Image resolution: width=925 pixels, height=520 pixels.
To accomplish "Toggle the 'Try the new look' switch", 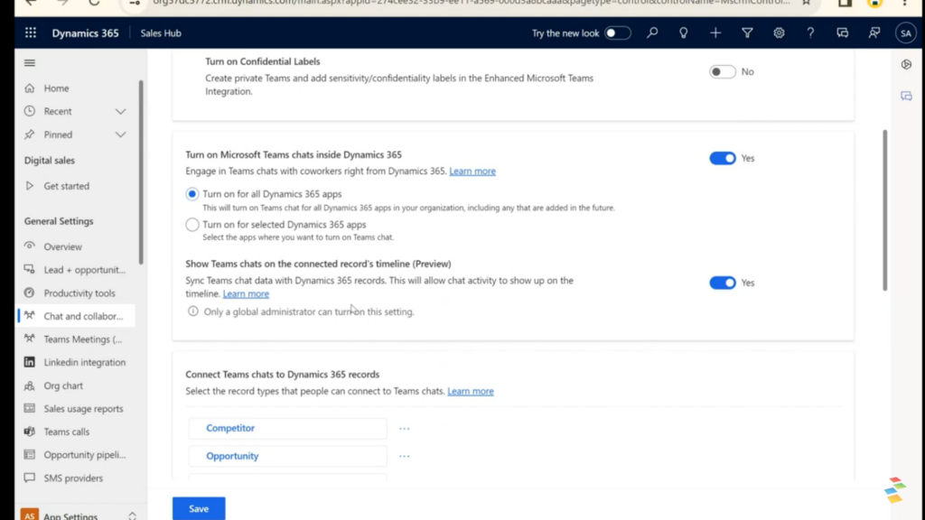I will coord(617,33).
